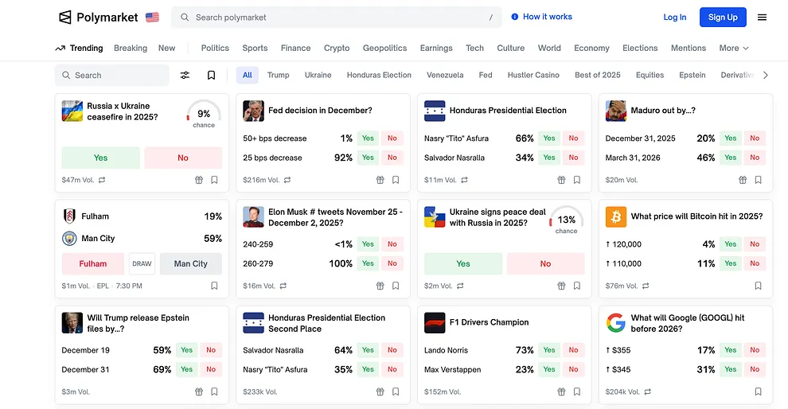Image resolution: width=788 pixels, height=409 pixels.
Task: Click gift icon on Fed decision card
Action: coord(380,180)
